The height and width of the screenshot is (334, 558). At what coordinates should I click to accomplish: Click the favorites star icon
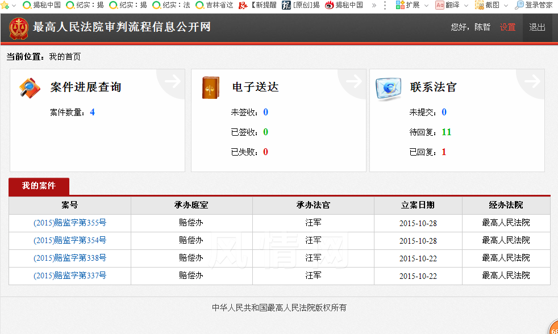point(5,5)
